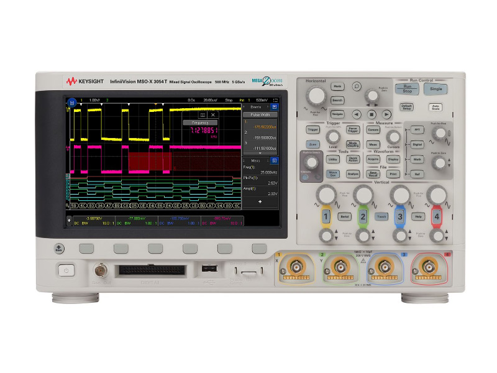The image size is (497, 373).
Task: Push the Trigger menu key
Action: tap(313, 129)
